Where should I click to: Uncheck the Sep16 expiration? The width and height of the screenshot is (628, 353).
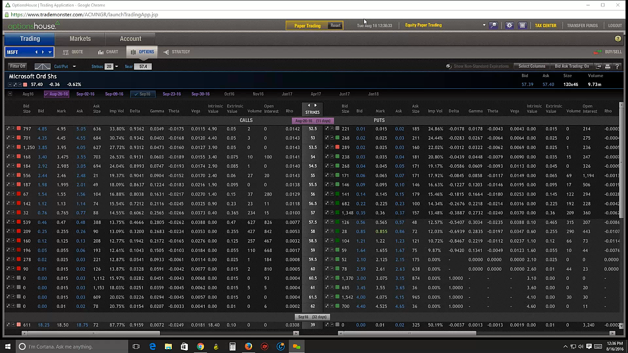[x=142, y=94]
